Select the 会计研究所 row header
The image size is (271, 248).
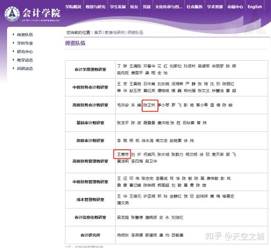tap(90, 235)
